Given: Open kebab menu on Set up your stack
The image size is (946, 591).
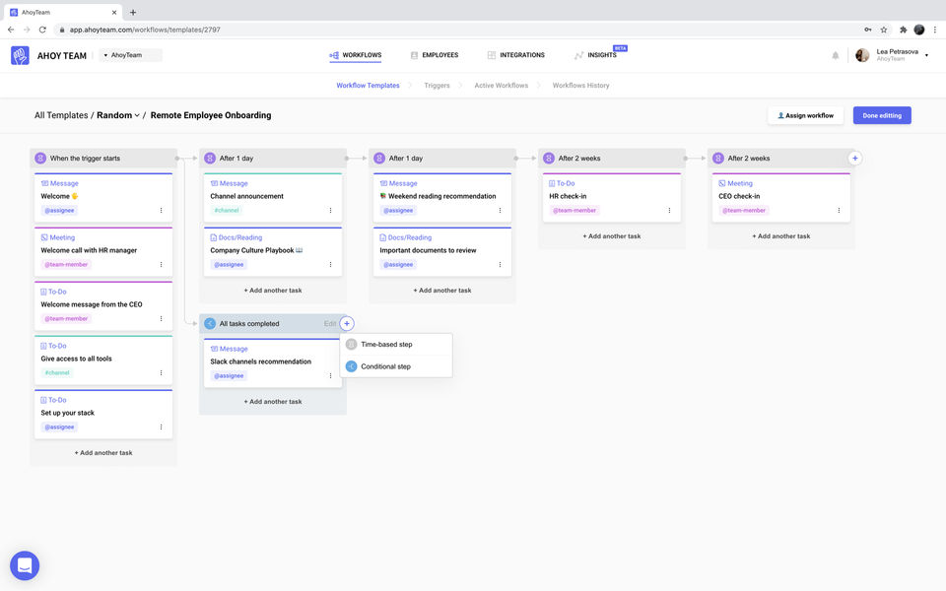Looking at the screenshot, I should click(x=161, y=427).
